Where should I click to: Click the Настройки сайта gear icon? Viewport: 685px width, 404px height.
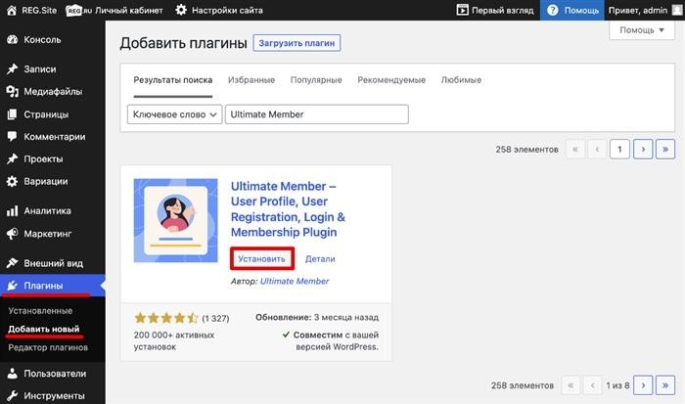tap(181, 10)
